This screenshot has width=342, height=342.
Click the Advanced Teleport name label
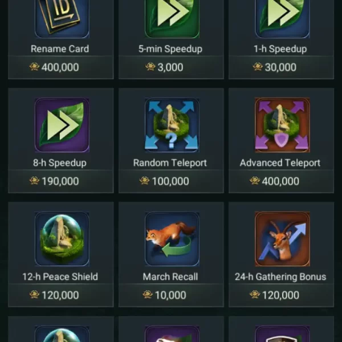tap(280, 162)
